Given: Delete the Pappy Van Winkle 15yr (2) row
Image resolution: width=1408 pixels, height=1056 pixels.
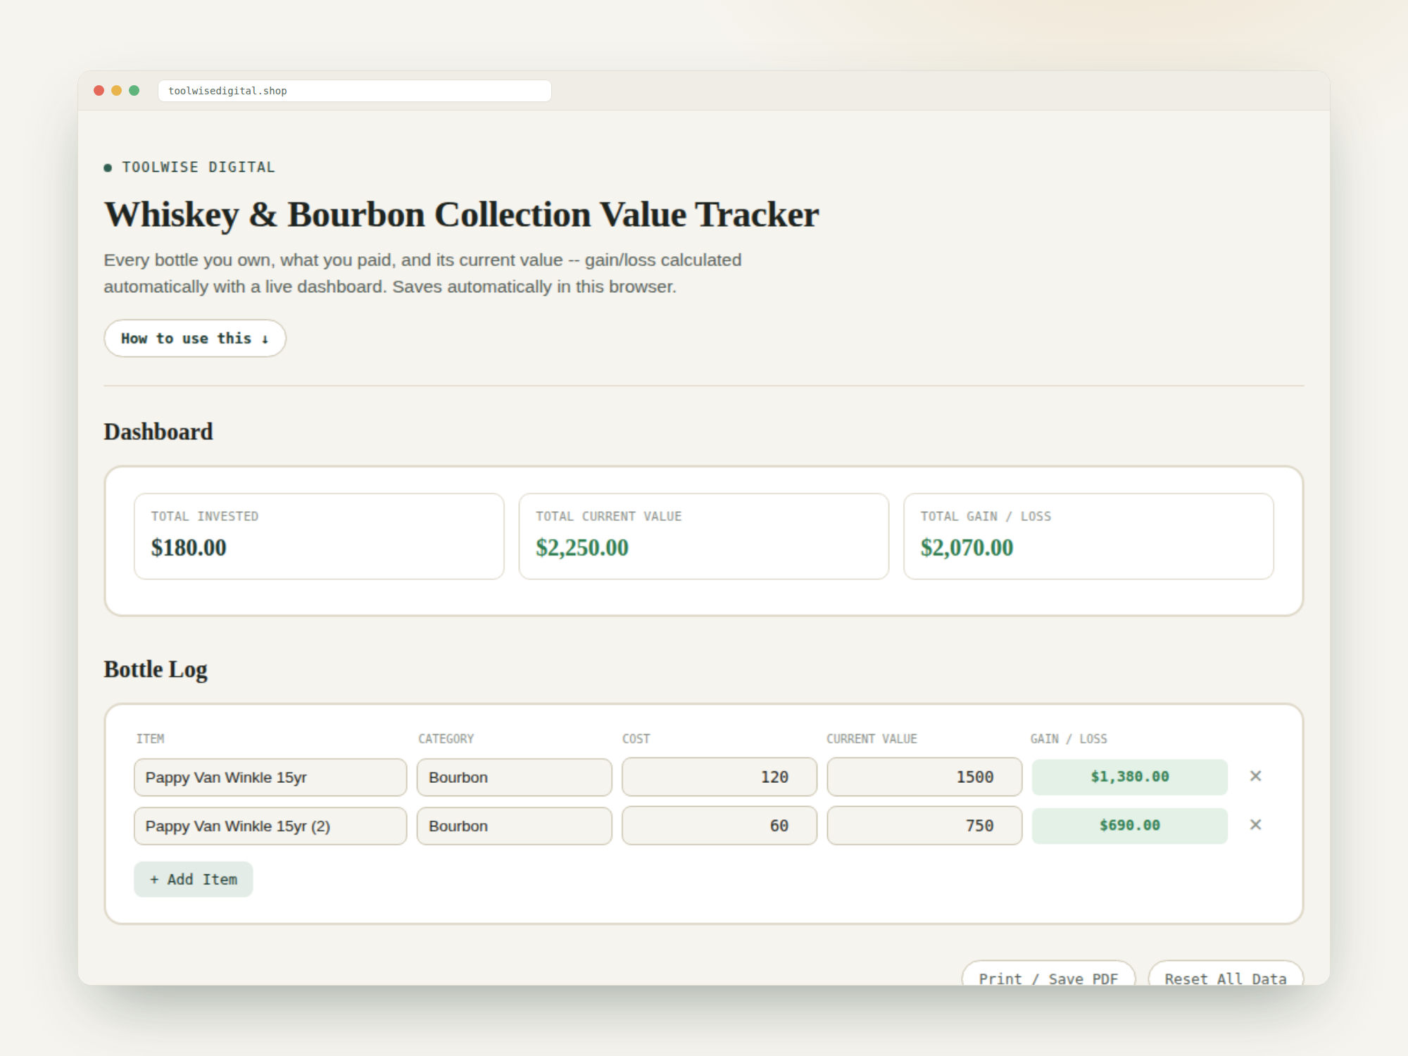Looking at the screenshot, I should click(x=1255, y=824).
